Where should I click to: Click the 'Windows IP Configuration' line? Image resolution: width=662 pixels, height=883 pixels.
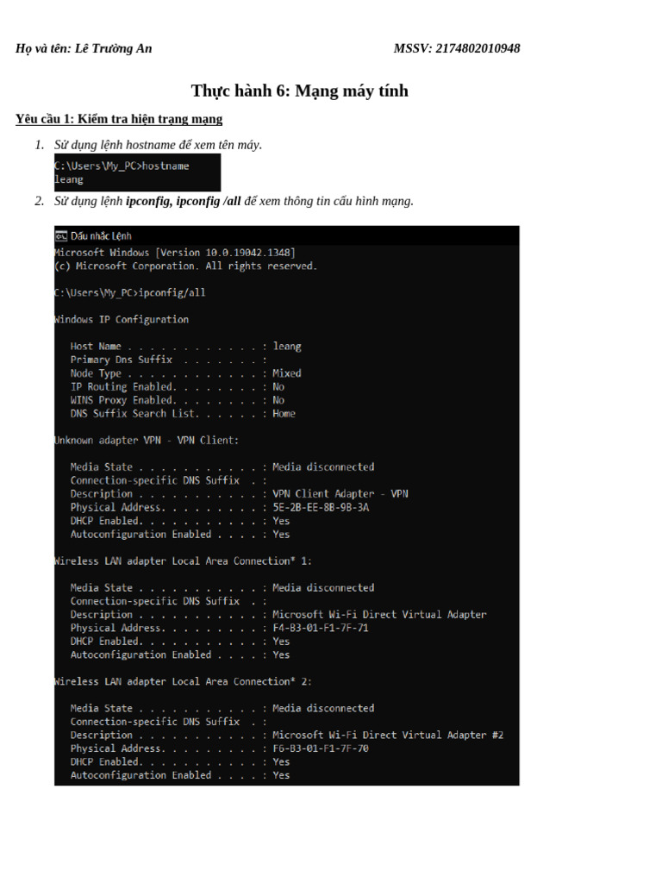point(122,319)
